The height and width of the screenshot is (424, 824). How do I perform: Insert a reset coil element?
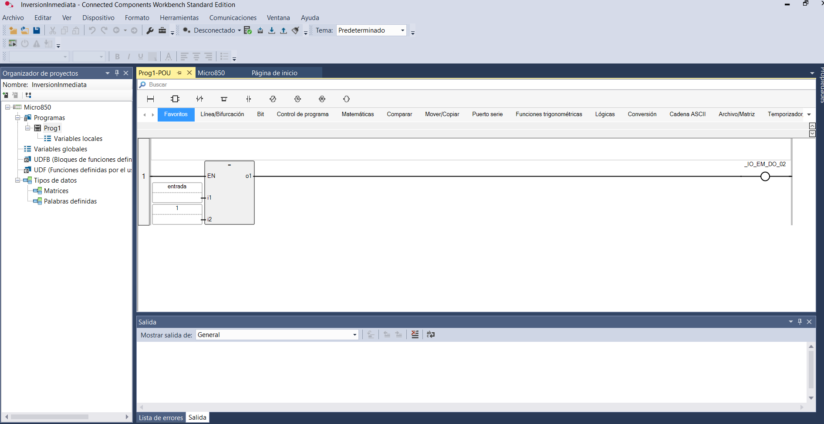click(322, 99)
